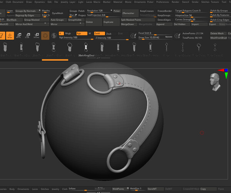Select the Scale transform icon
The height and width of the screenshot is (193, 231).
pos(28,36)
